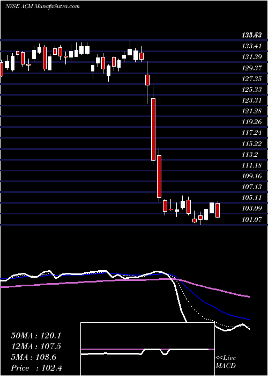Click the 111.18 price axis label
Screen dimensions: 268x376
pos(252,165)
